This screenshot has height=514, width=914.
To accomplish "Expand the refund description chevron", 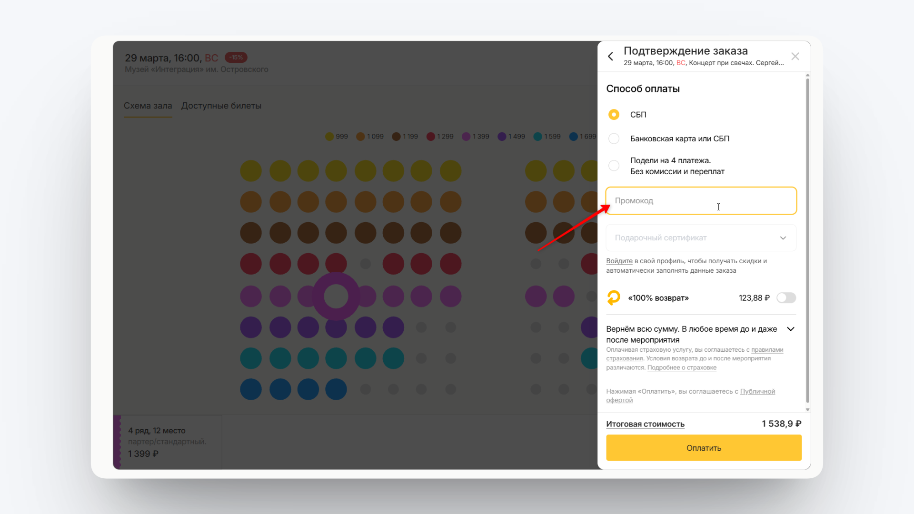I will (x=791, y=329).
